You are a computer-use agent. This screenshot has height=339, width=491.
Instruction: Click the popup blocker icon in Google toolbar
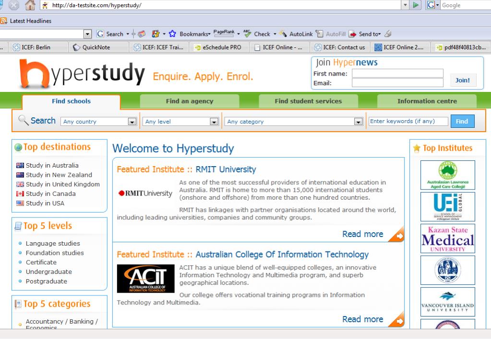point(142,34)
